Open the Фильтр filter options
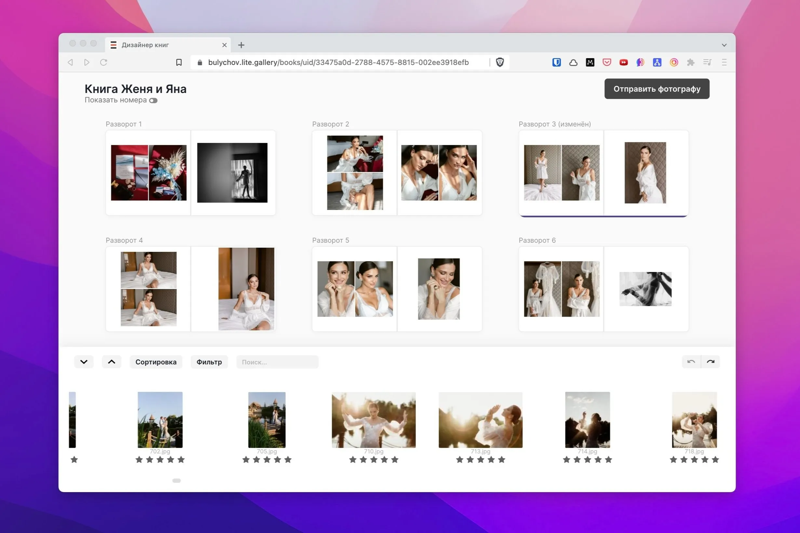The height and width of the screenshot is (533, 800). 209,362
